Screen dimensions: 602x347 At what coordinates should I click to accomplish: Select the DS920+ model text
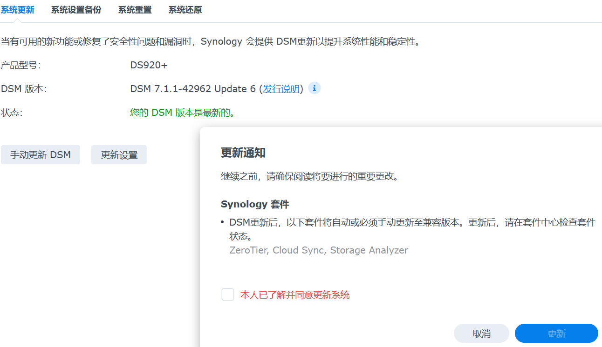[x=149, y=65]
